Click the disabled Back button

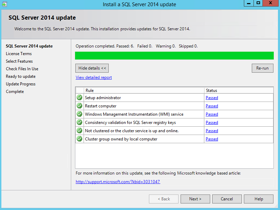pyautogui.click(x=164, y=199)
